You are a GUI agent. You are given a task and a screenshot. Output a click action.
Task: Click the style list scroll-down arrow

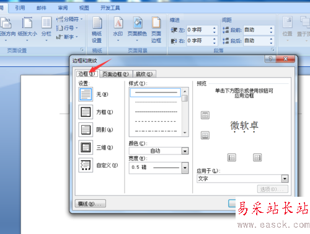coord(185,133)
